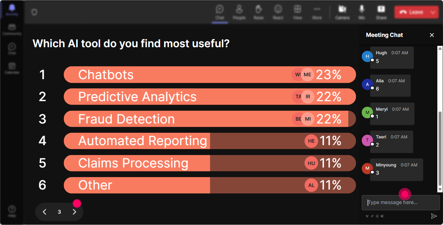Send the chat message with arrow icon
The width and height of the screenshot is (443, 225).
click(434, 216)
